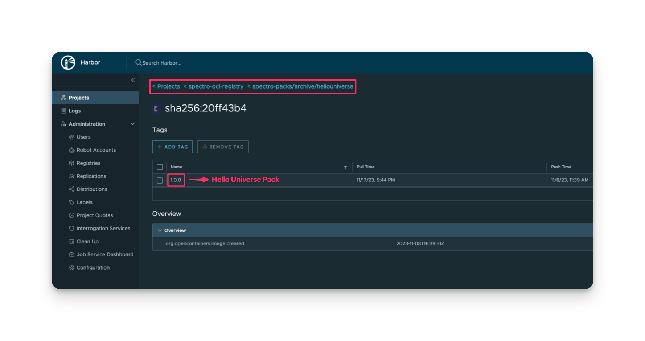Open Projects in the sidebar
The width and height of the screenshot is (645, 341).
96,98
